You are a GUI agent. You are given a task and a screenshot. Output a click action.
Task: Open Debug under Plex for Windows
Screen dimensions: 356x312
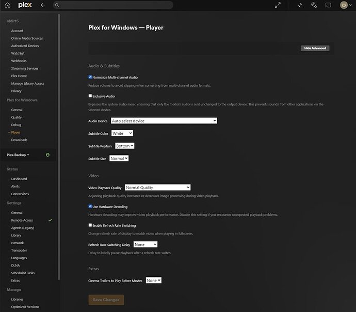pyautogui.click(x=16, y=125)
